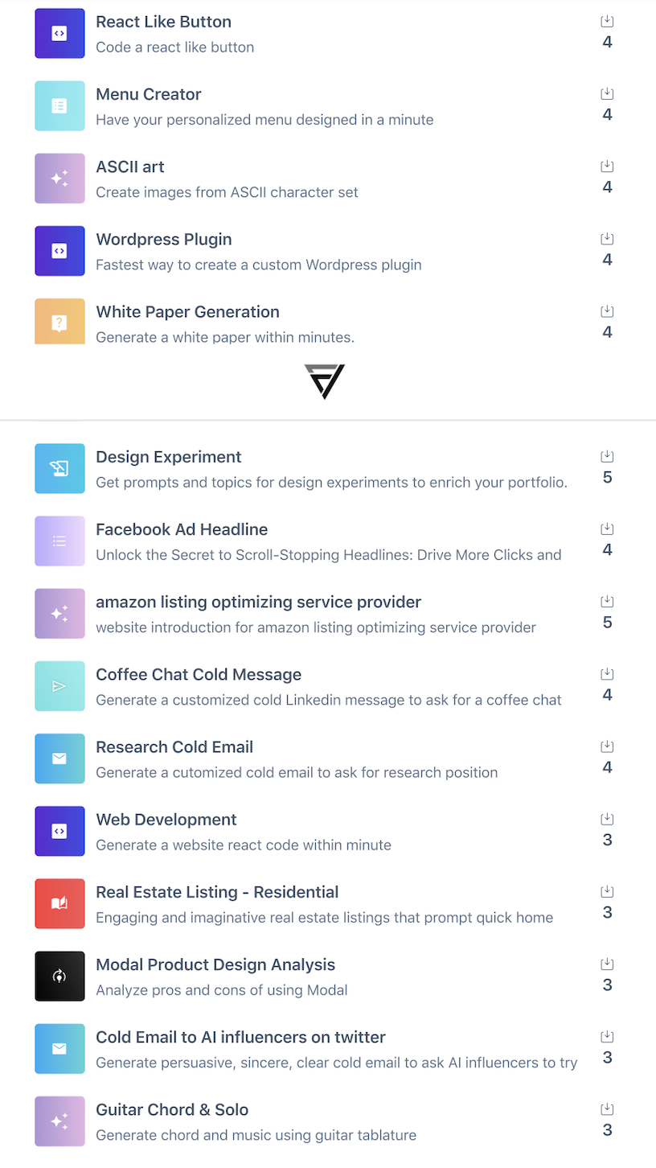The width and height of the screenshot is (656, 1168).
Task: Click the Coffee Chat Cold Message send icon
Action: coord(59,686)
